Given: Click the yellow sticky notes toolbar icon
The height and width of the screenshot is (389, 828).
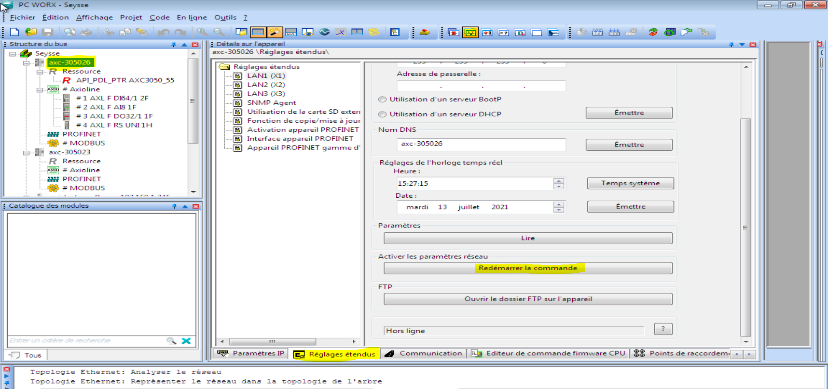Looking at the screenshot, I should coord(374,32).
